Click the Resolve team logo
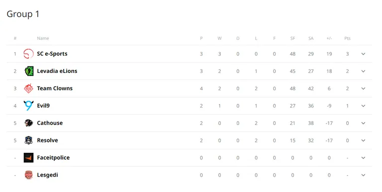The width and height of the screenshot is (382, 192). point(28,140)
